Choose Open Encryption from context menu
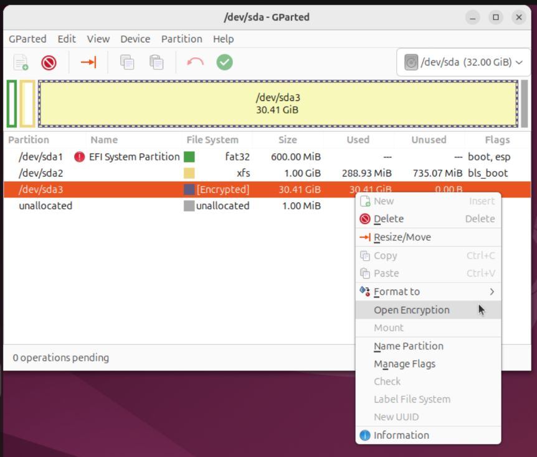This screenshot has width=537, height=457. (428, 310)
